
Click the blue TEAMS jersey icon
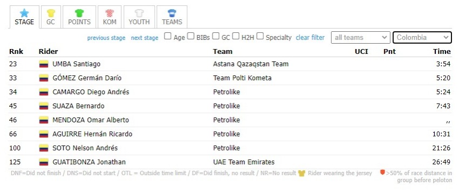click(172, 13)
